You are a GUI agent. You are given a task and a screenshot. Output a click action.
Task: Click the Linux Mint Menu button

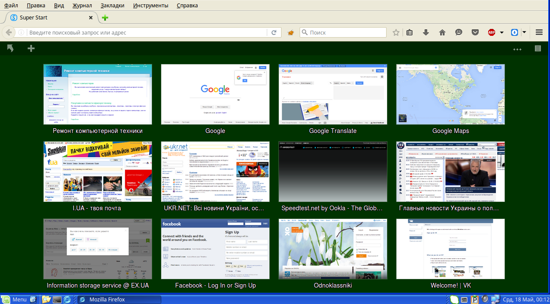pyautogui.click(x=15, y=299)
